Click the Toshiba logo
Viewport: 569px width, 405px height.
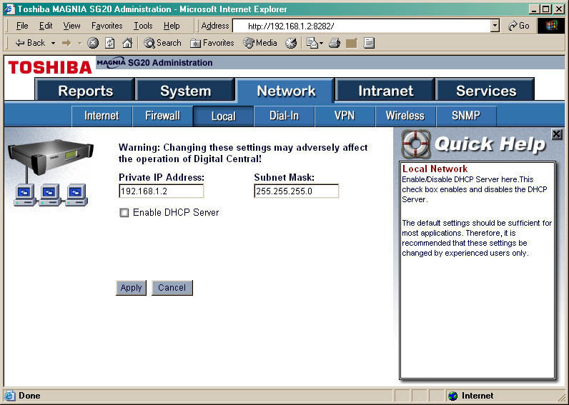pos(50,67)
